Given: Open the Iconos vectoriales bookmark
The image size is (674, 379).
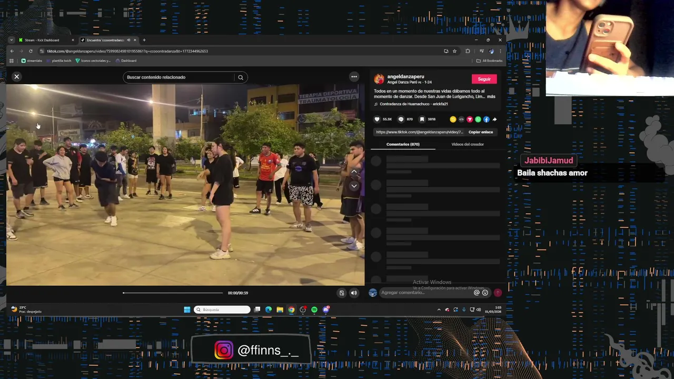Looking at the screenshot, I should [x=93, y=61].
